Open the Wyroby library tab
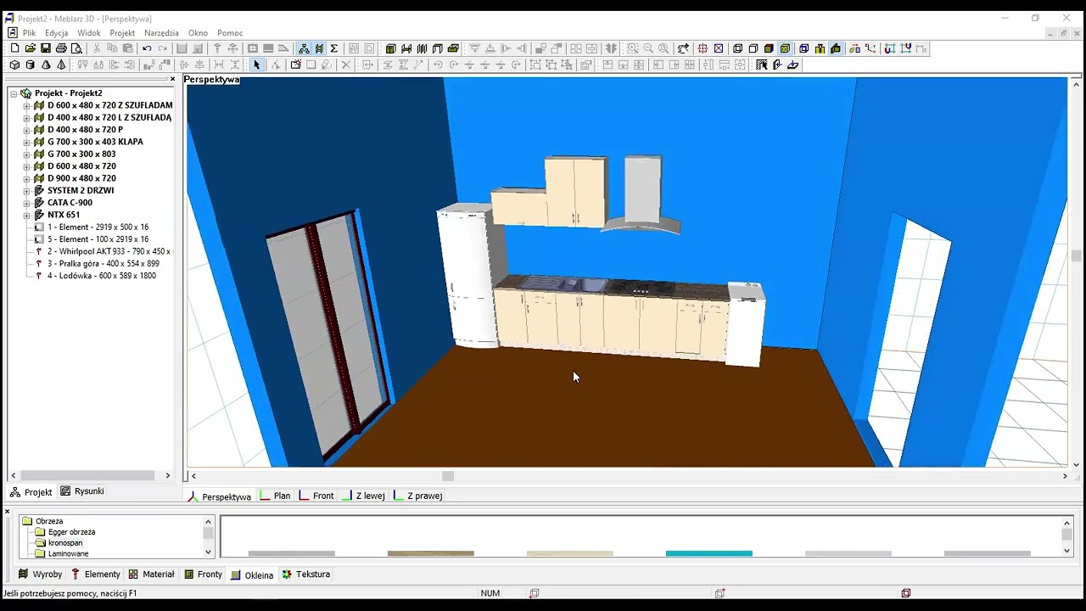1086x611 pixels. pyautogui.click(x=40, y=575)
